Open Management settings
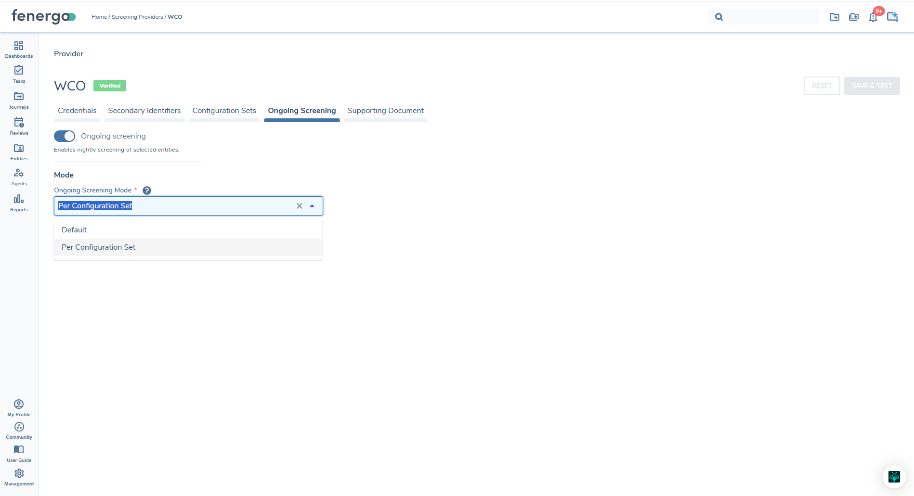 (19, 477)
